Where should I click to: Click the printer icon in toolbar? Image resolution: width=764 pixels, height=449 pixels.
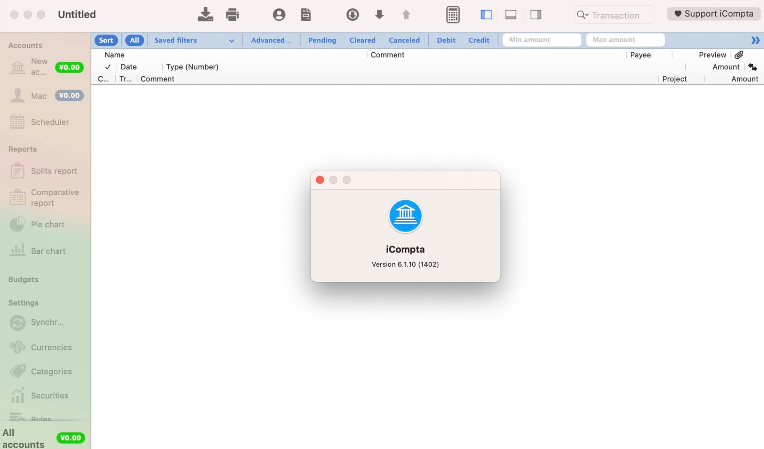pos(232,15)
